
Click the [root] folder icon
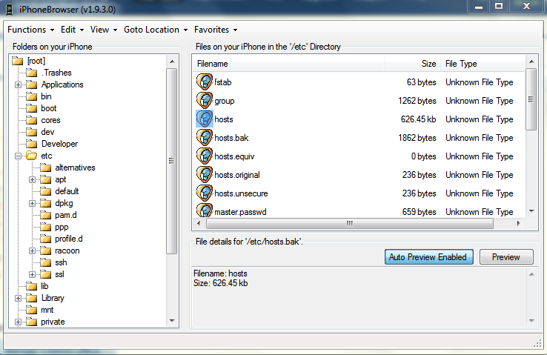point(18,61)
